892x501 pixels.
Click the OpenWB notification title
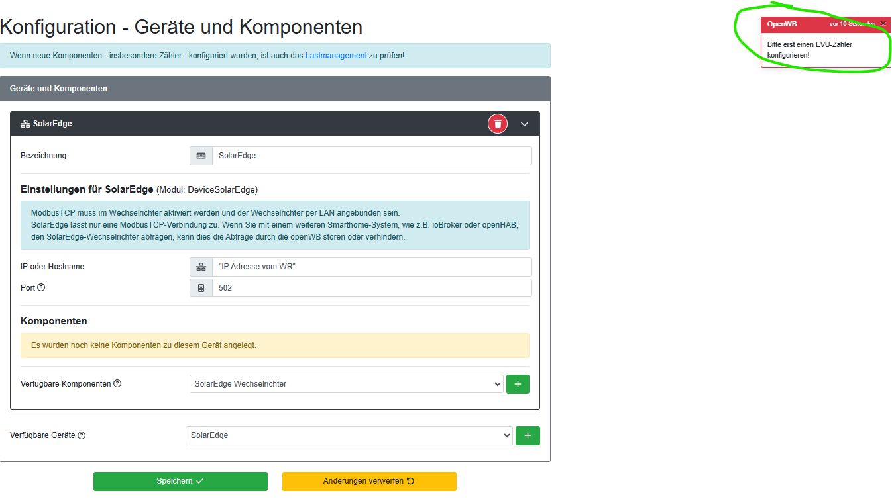point(782,24)
